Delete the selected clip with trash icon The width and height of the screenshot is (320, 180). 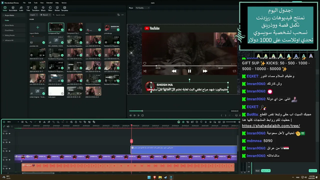(x=40, y=122)
